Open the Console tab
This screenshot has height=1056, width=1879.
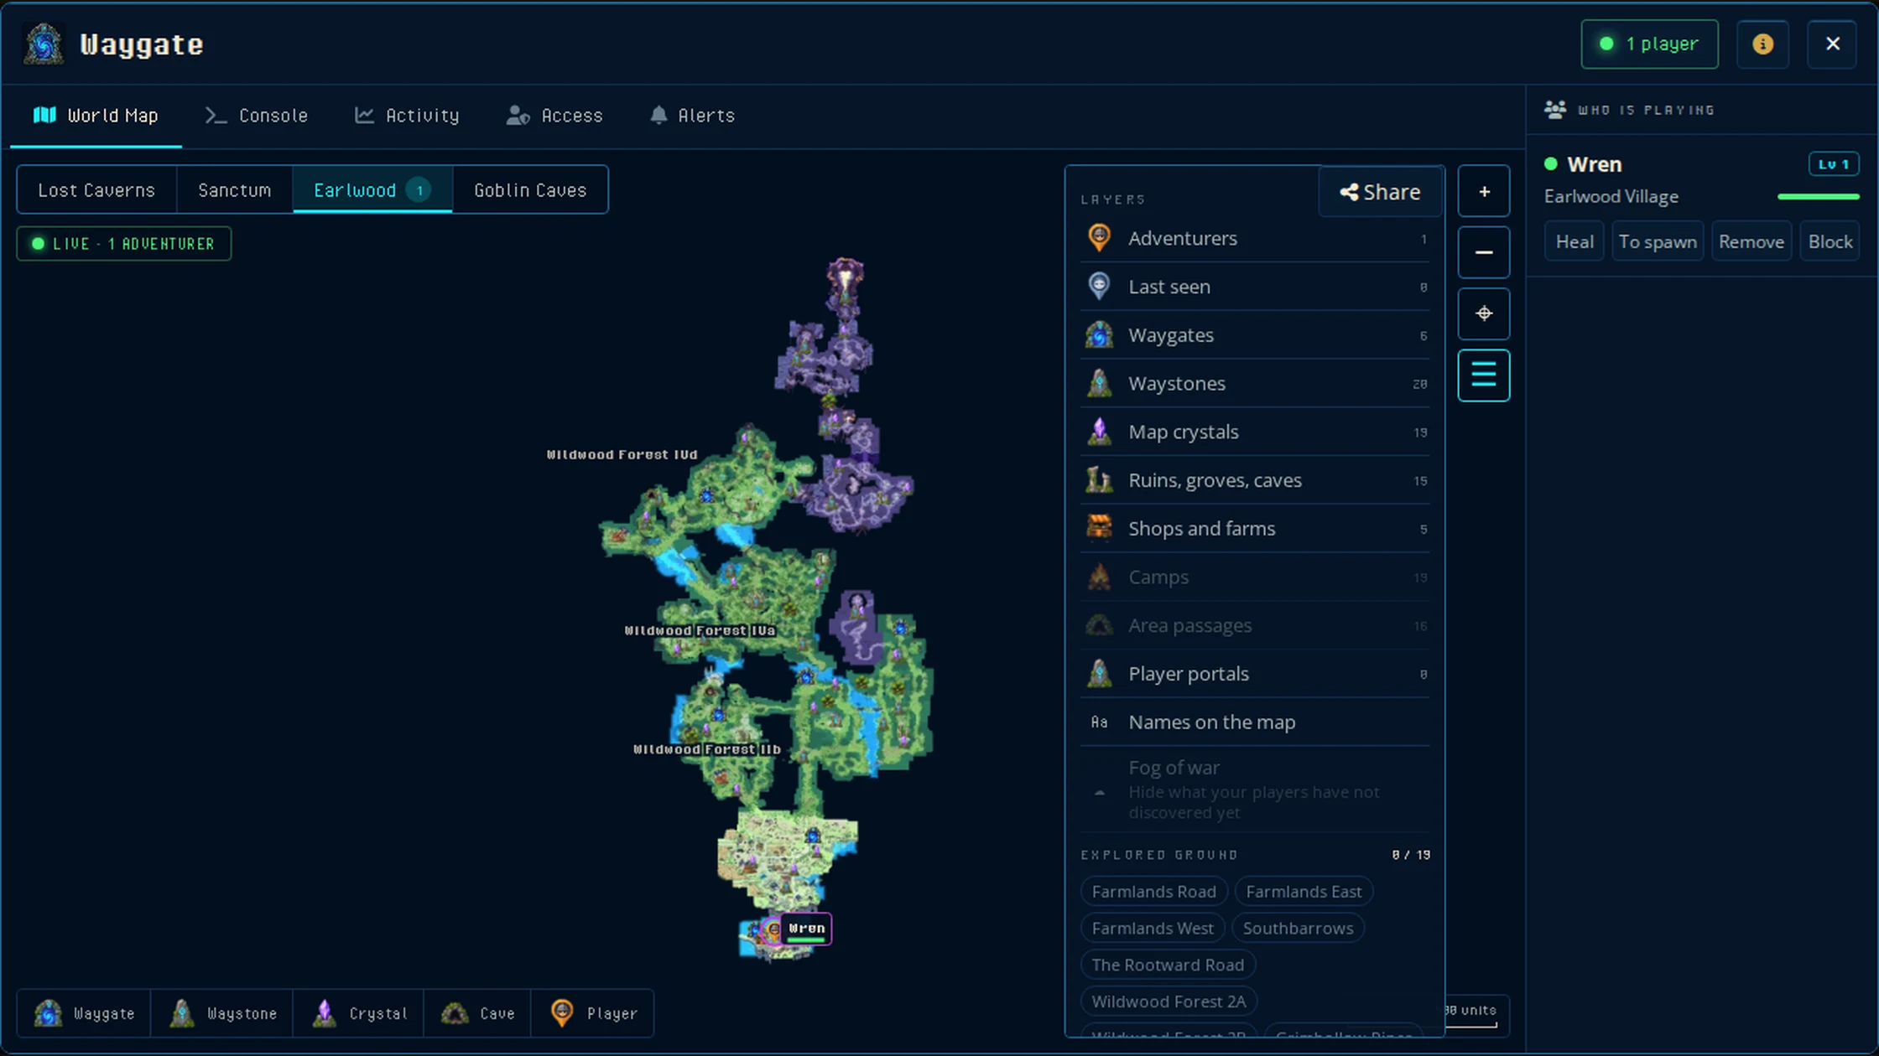click(257, 116)
